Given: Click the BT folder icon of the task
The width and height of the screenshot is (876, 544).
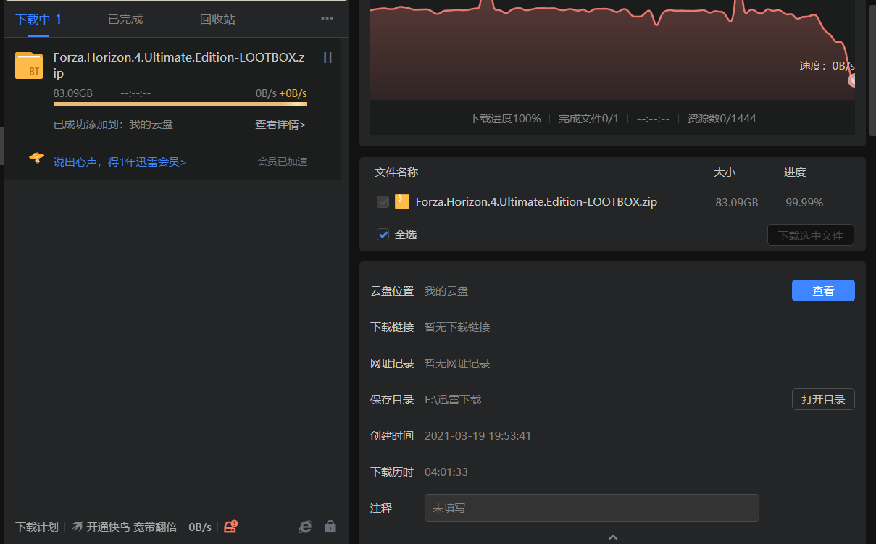Looking at the screenshot, I should (x=29, y=66).
